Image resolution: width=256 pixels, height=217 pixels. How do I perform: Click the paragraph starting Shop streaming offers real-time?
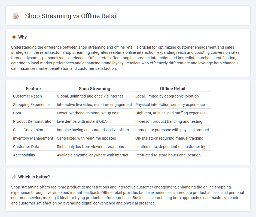(x=127, y=195)
